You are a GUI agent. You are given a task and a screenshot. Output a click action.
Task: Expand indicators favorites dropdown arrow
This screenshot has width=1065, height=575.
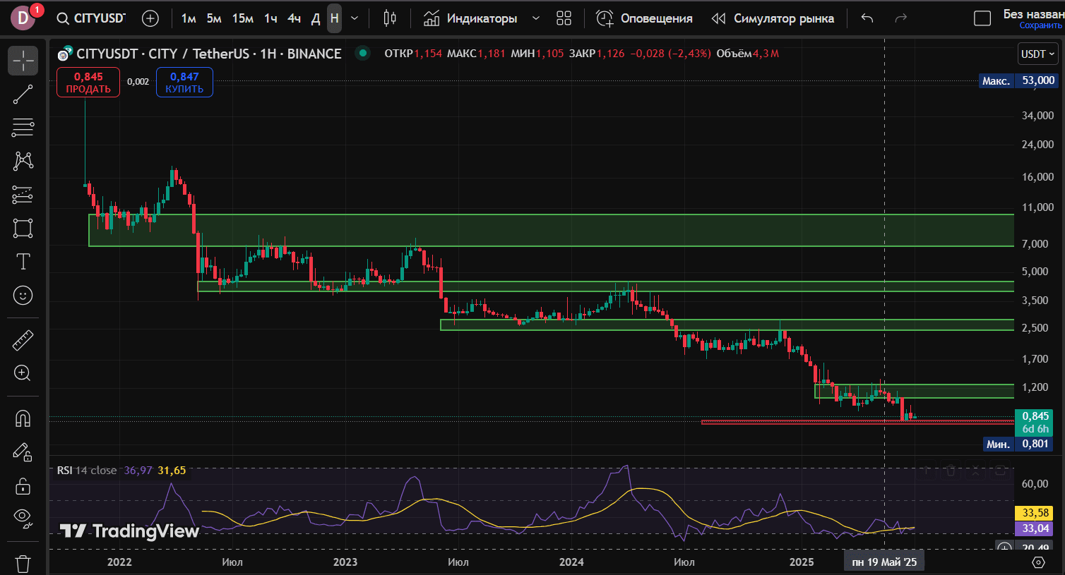pyautogui.click(x=536, y=18)
